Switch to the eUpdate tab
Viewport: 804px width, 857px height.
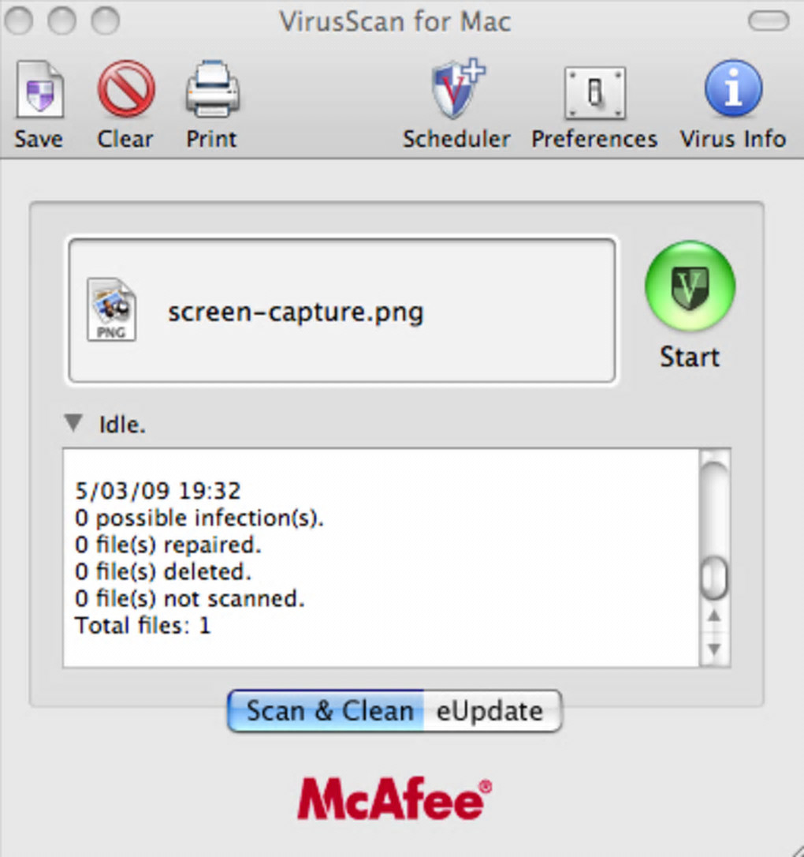click(x=490, y=710)
